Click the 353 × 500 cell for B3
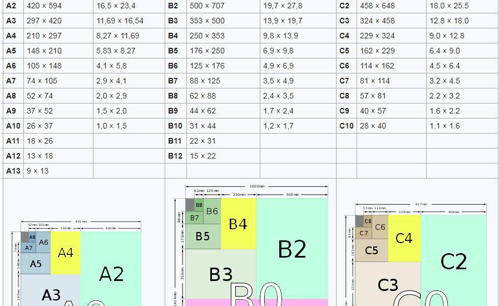The image size is (499, 306). coord(223,21)
